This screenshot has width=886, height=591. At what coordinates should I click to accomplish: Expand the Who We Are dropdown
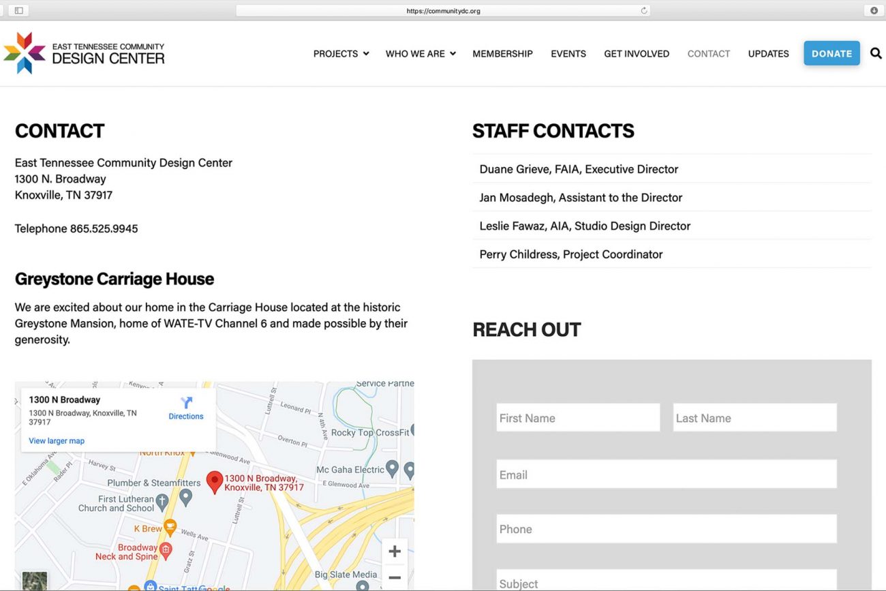click(x=420, y=54)
